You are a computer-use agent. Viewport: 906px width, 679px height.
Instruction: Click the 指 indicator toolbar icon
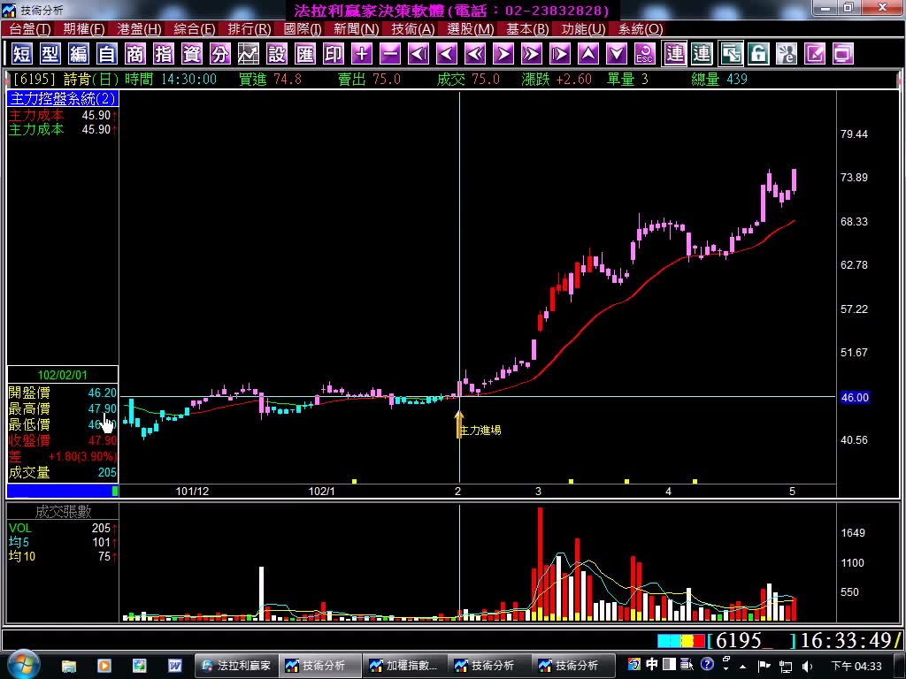(164, 54)
